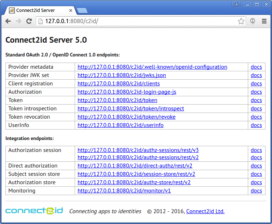Bookmark page using the star icon
The height and width of the screenshot is (224, 272).
(241, 21)
